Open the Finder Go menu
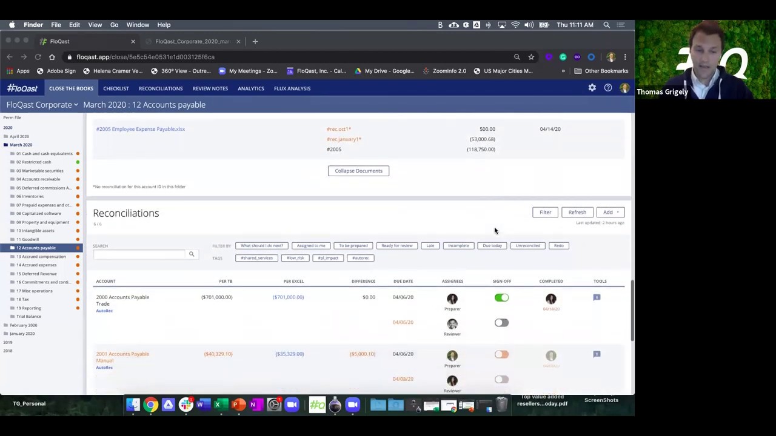Screen dimensions: 776x436 pyautogui.click(x=114, y=25)
